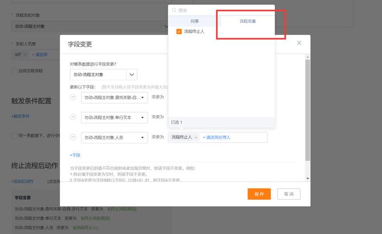Viewport: 382px width, 234px height.
Task: Remove the first field row (查找关联)
Action: click(x=72, y=97)
